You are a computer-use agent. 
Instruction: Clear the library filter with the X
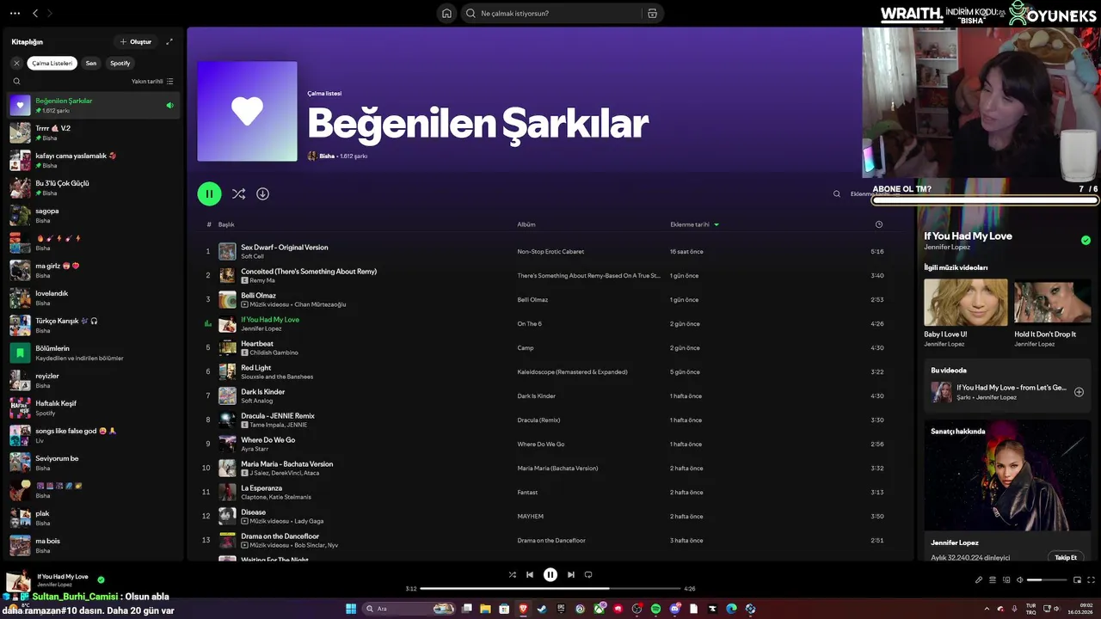click(16, 63)
